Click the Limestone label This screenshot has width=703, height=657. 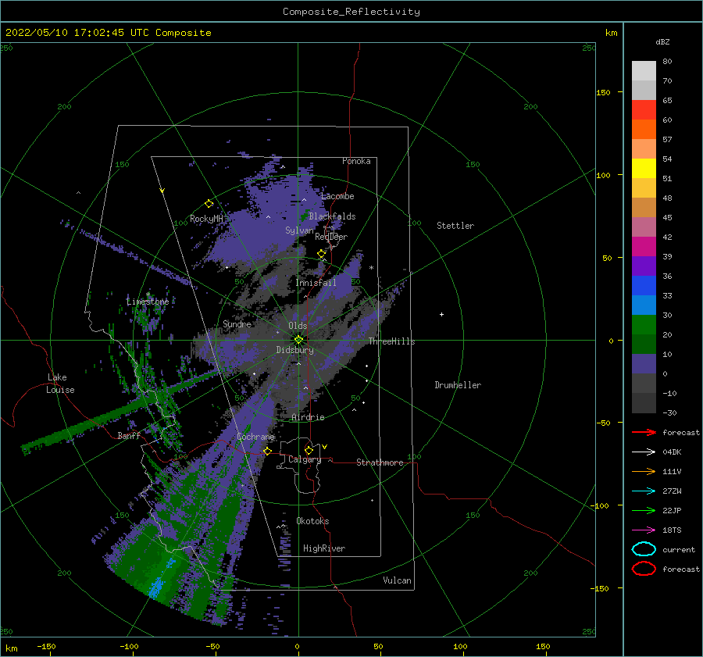(x=148, y=302)
